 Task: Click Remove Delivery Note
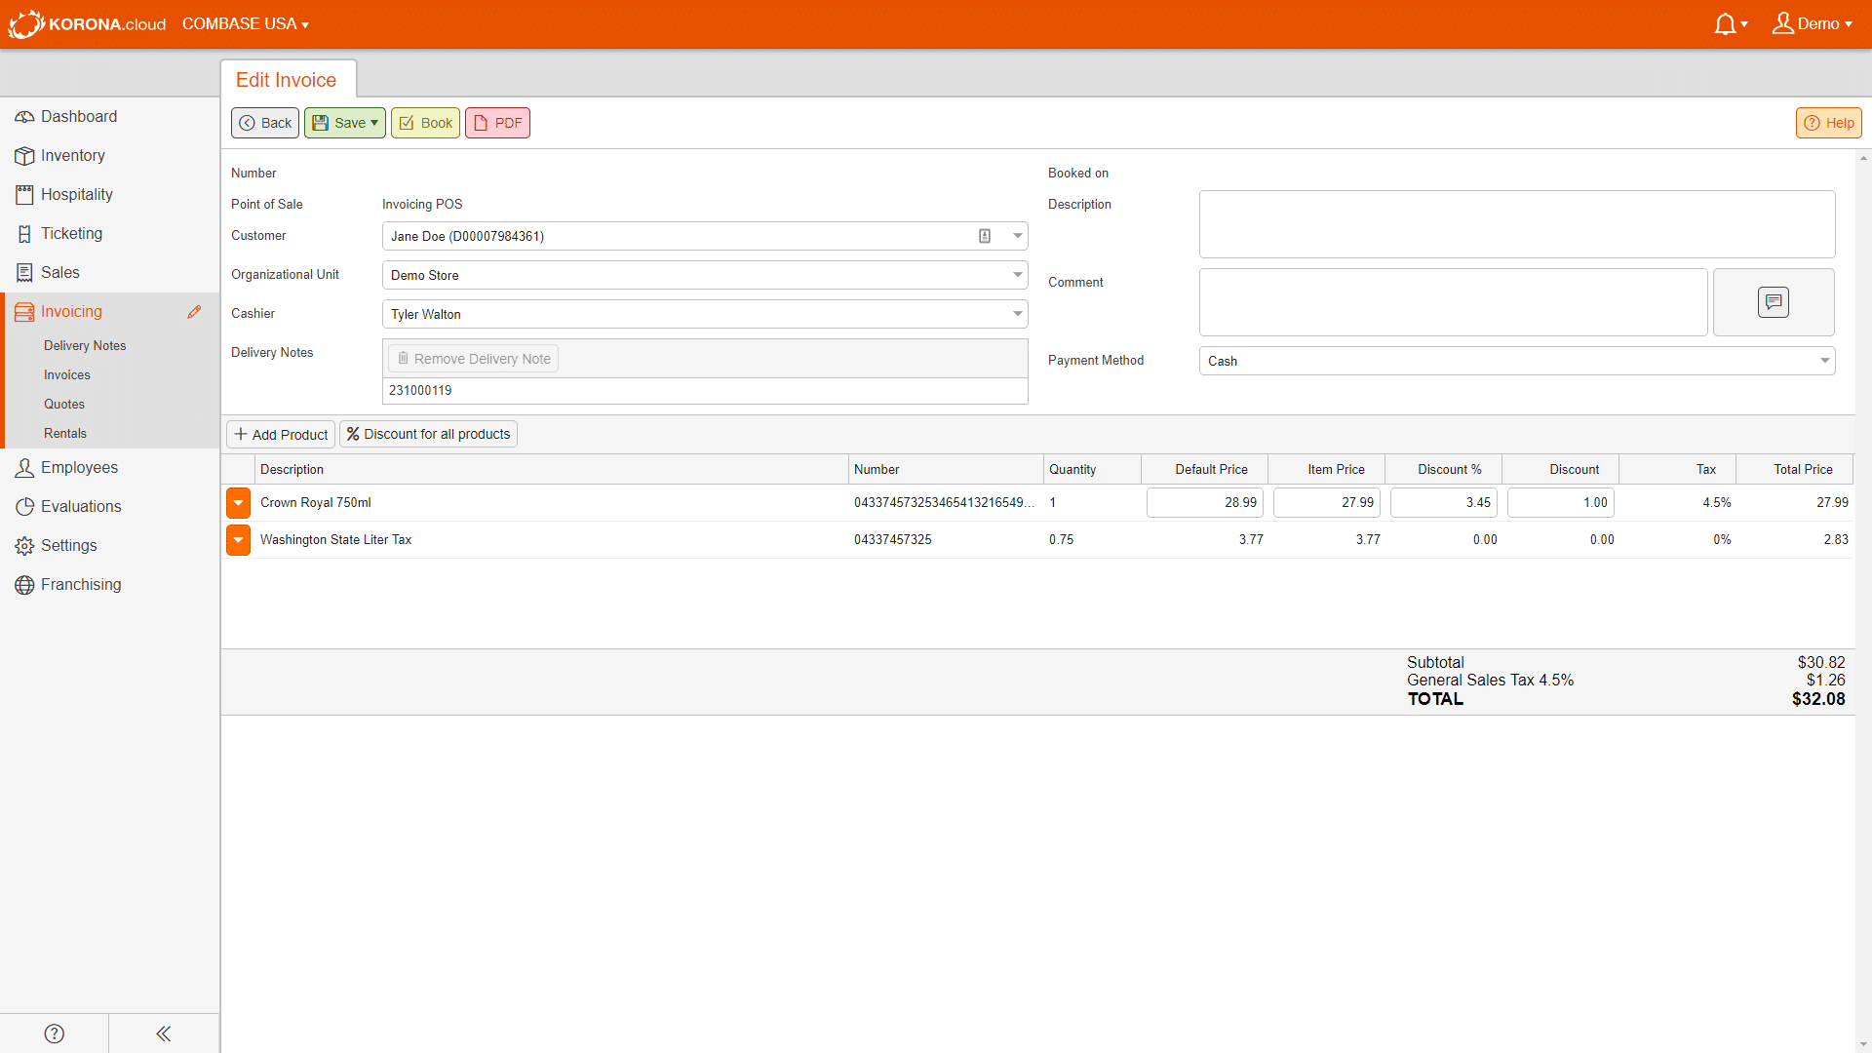[x=474, y=359]
